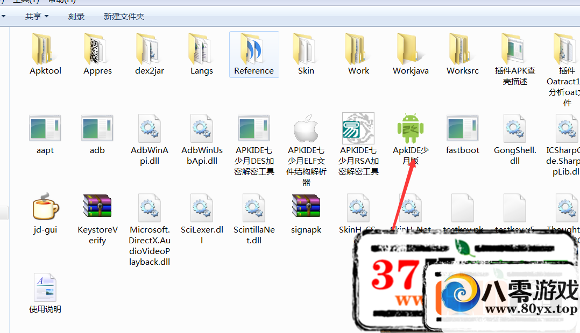
Task: Launch ApkIDE少月版 with the Android icon
Action: (x=411, y=129)
